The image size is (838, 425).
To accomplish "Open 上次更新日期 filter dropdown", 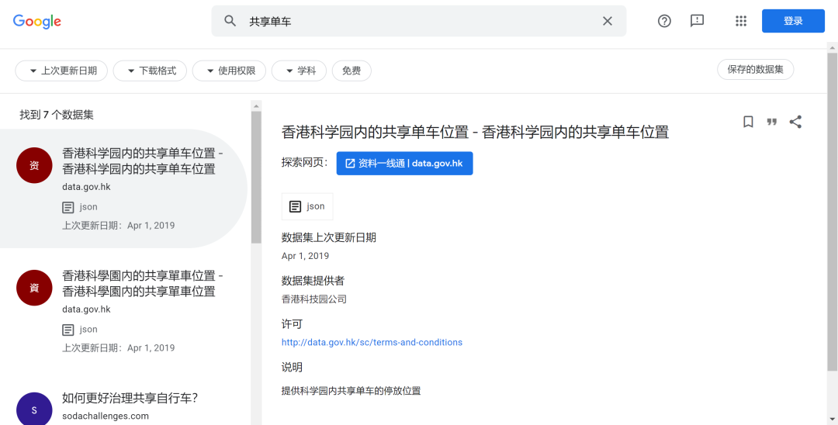I will tap(61, 71).
